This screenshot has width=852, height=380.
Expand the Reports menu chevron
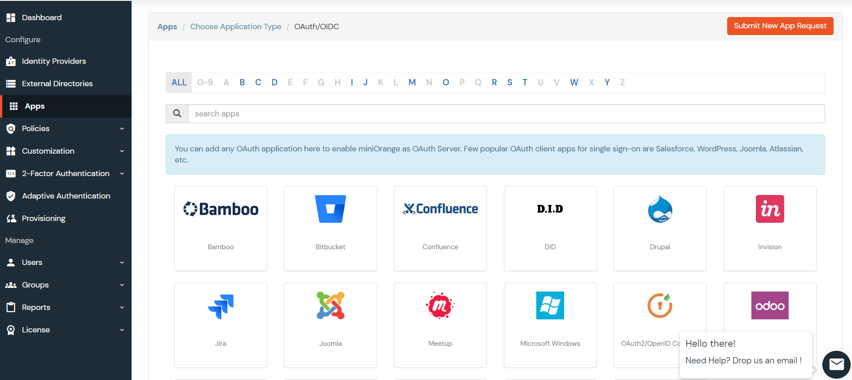[122, 308]
